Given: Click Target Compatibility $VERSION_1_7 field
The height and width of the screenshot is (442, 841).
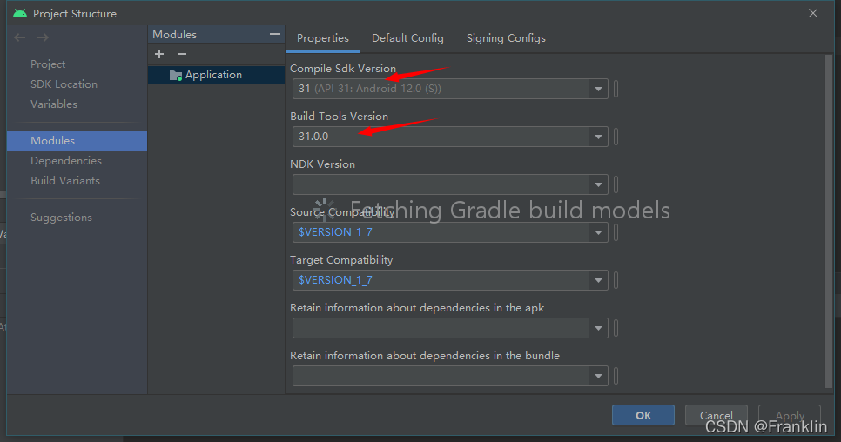Looking at the screenshot, I should point(441,280).
